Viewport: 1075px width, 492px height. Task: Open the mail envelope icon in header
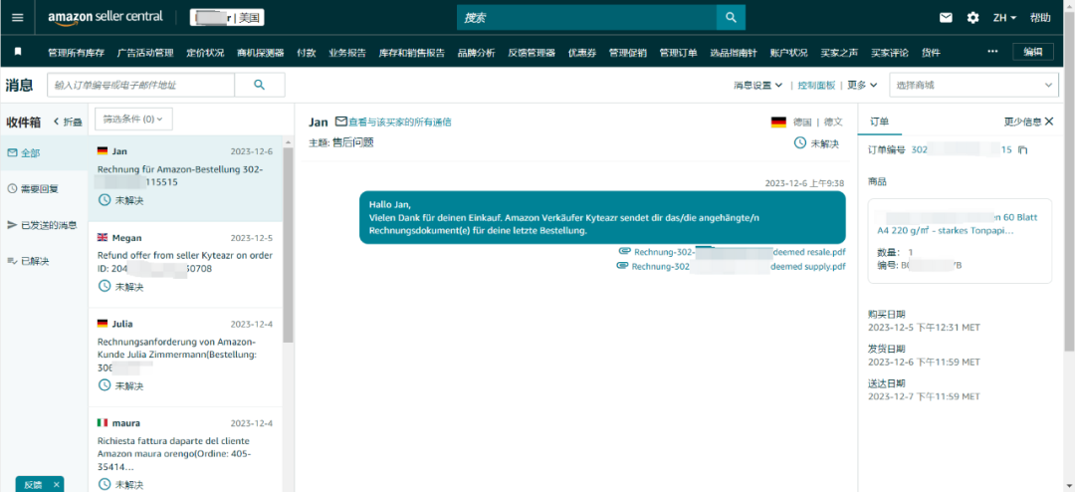click(x=946, y=18)
